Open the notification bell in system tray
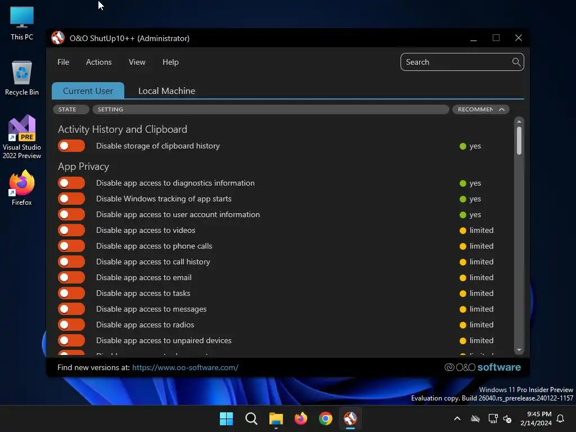Image resolution: width=576 pixels, height=432 pixels. pos(560,418)
